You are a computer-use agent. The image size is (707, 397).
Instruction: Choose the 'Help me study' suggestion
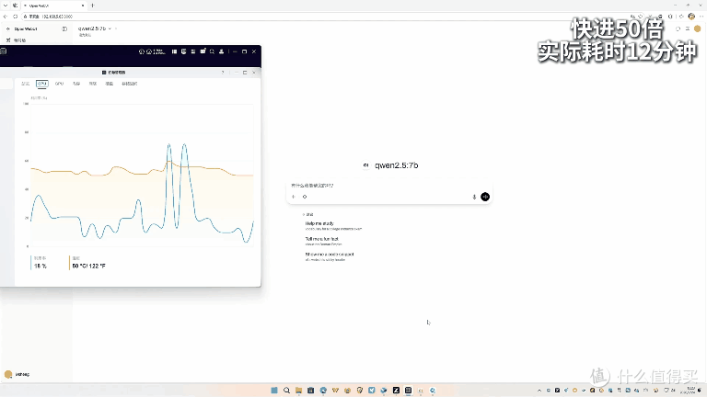(333, 225)
